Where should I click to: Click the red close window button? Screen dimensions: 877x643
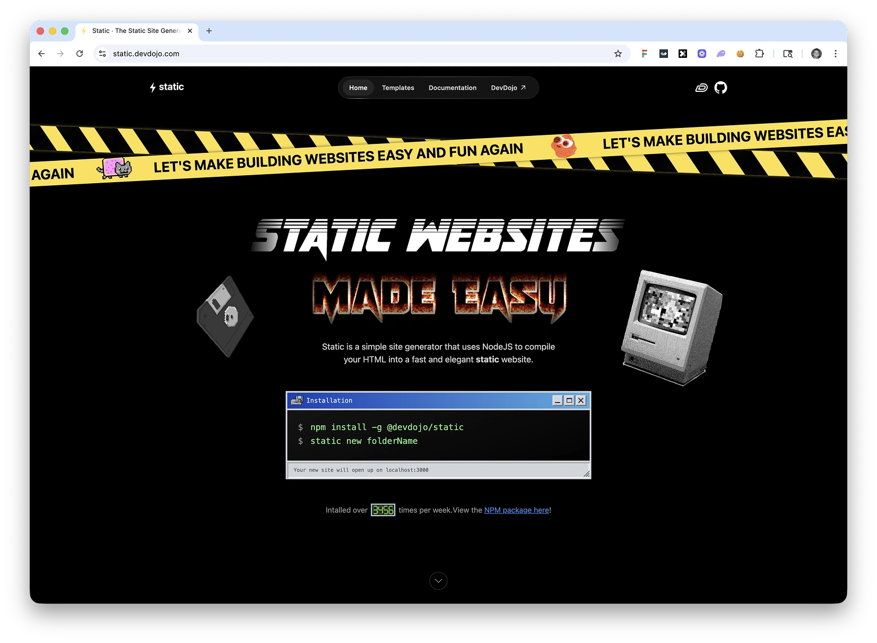[x=40, y=31]
